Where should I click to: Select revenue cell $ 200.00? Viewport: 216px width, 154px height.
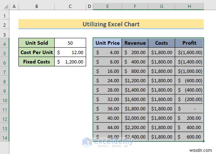(135, 52)
